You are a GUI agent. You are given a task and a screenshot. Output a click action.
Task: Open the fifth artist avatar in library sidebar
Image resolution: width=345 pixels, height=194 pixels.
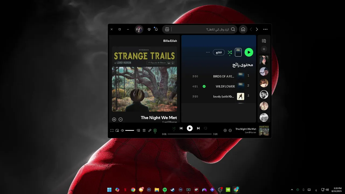tap(264, 106)
